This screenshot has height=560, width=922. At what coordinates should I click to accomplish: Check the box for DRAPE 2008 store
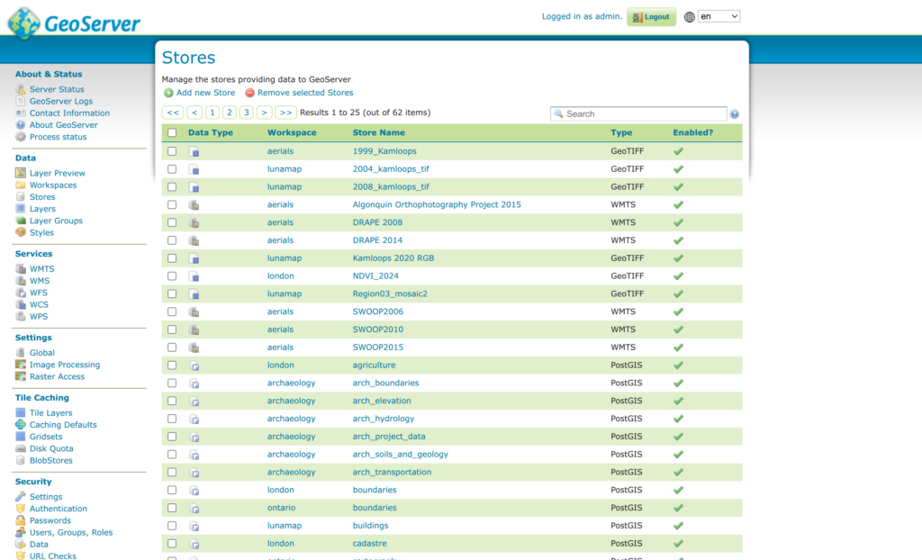(172, 222)
